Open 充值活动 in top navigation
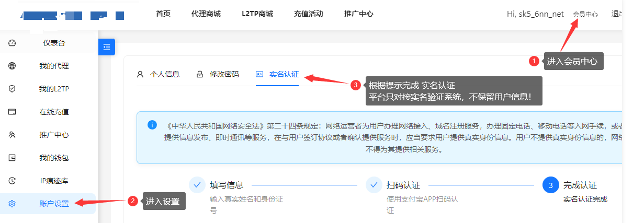 tap(309, 14)
